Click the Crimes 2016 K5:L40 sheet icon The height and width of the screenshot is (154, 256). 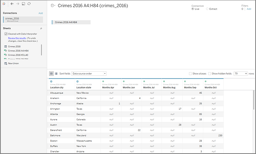tap(6, 55)
